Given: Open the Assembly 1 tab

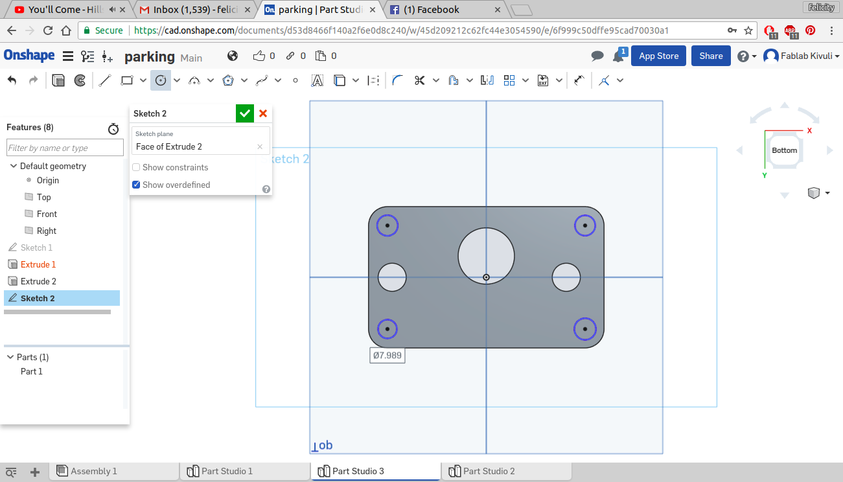Looking at the screenshot, I should (93, 471).
